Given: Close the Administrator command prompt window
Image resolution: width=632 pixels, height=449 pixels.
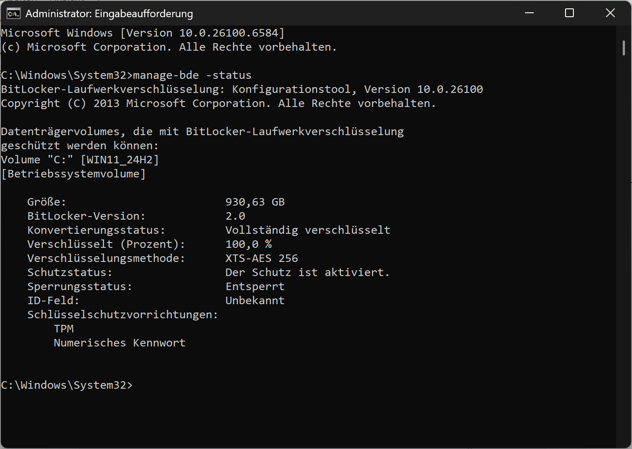Looking at the screenshot, I should (x=610, y=13).
